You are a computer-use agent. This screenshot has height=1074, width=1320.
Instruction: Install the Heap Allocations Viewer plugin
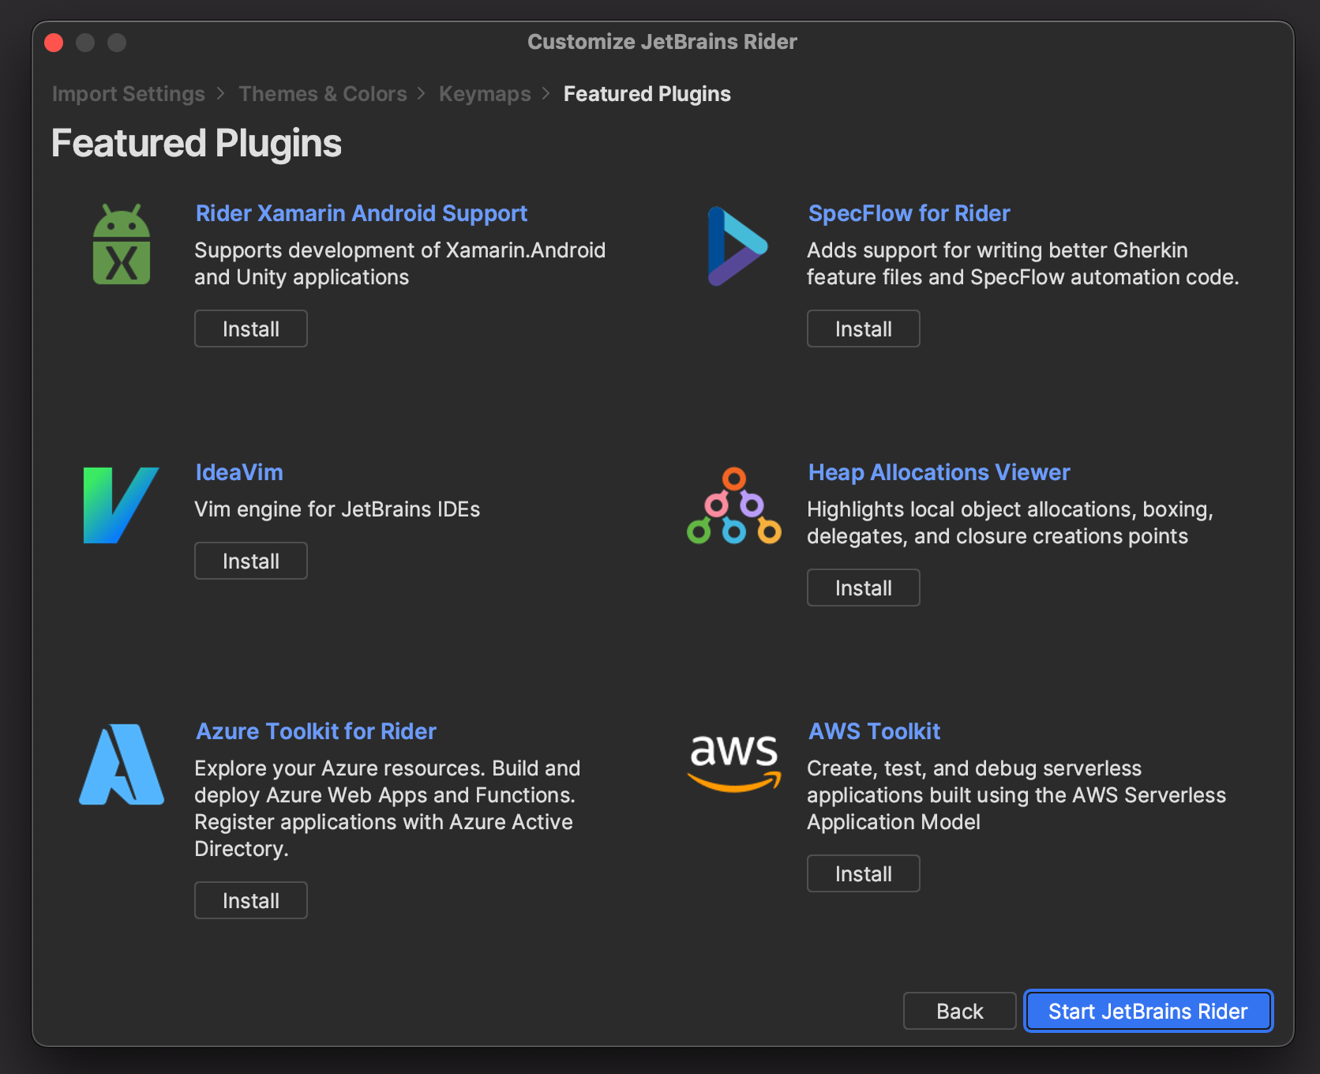point(864,588)
